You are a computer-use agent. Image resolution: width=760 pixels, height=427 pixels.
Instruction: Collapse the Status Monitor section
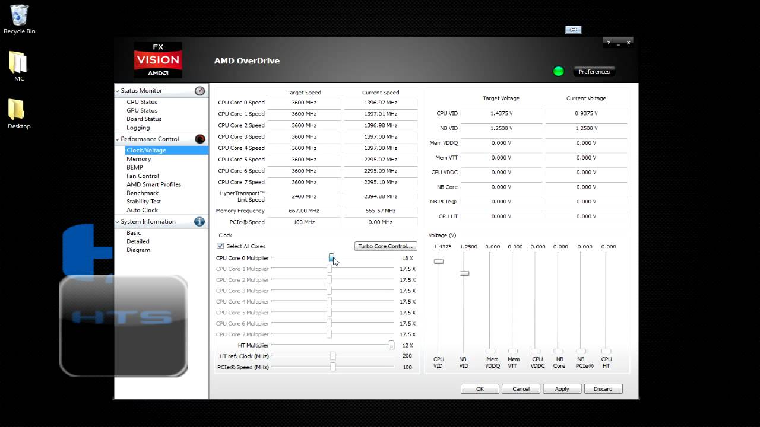pyautogui.click(x=118, y=91)
